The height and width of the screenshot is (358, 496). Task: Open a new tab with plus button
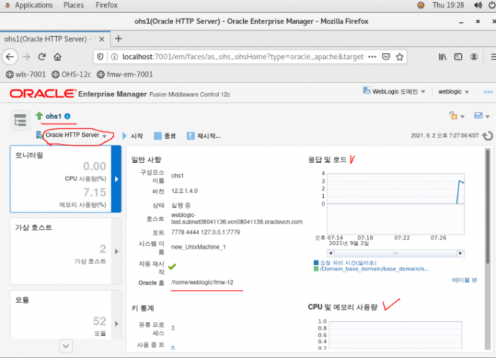tap(118, 38)
